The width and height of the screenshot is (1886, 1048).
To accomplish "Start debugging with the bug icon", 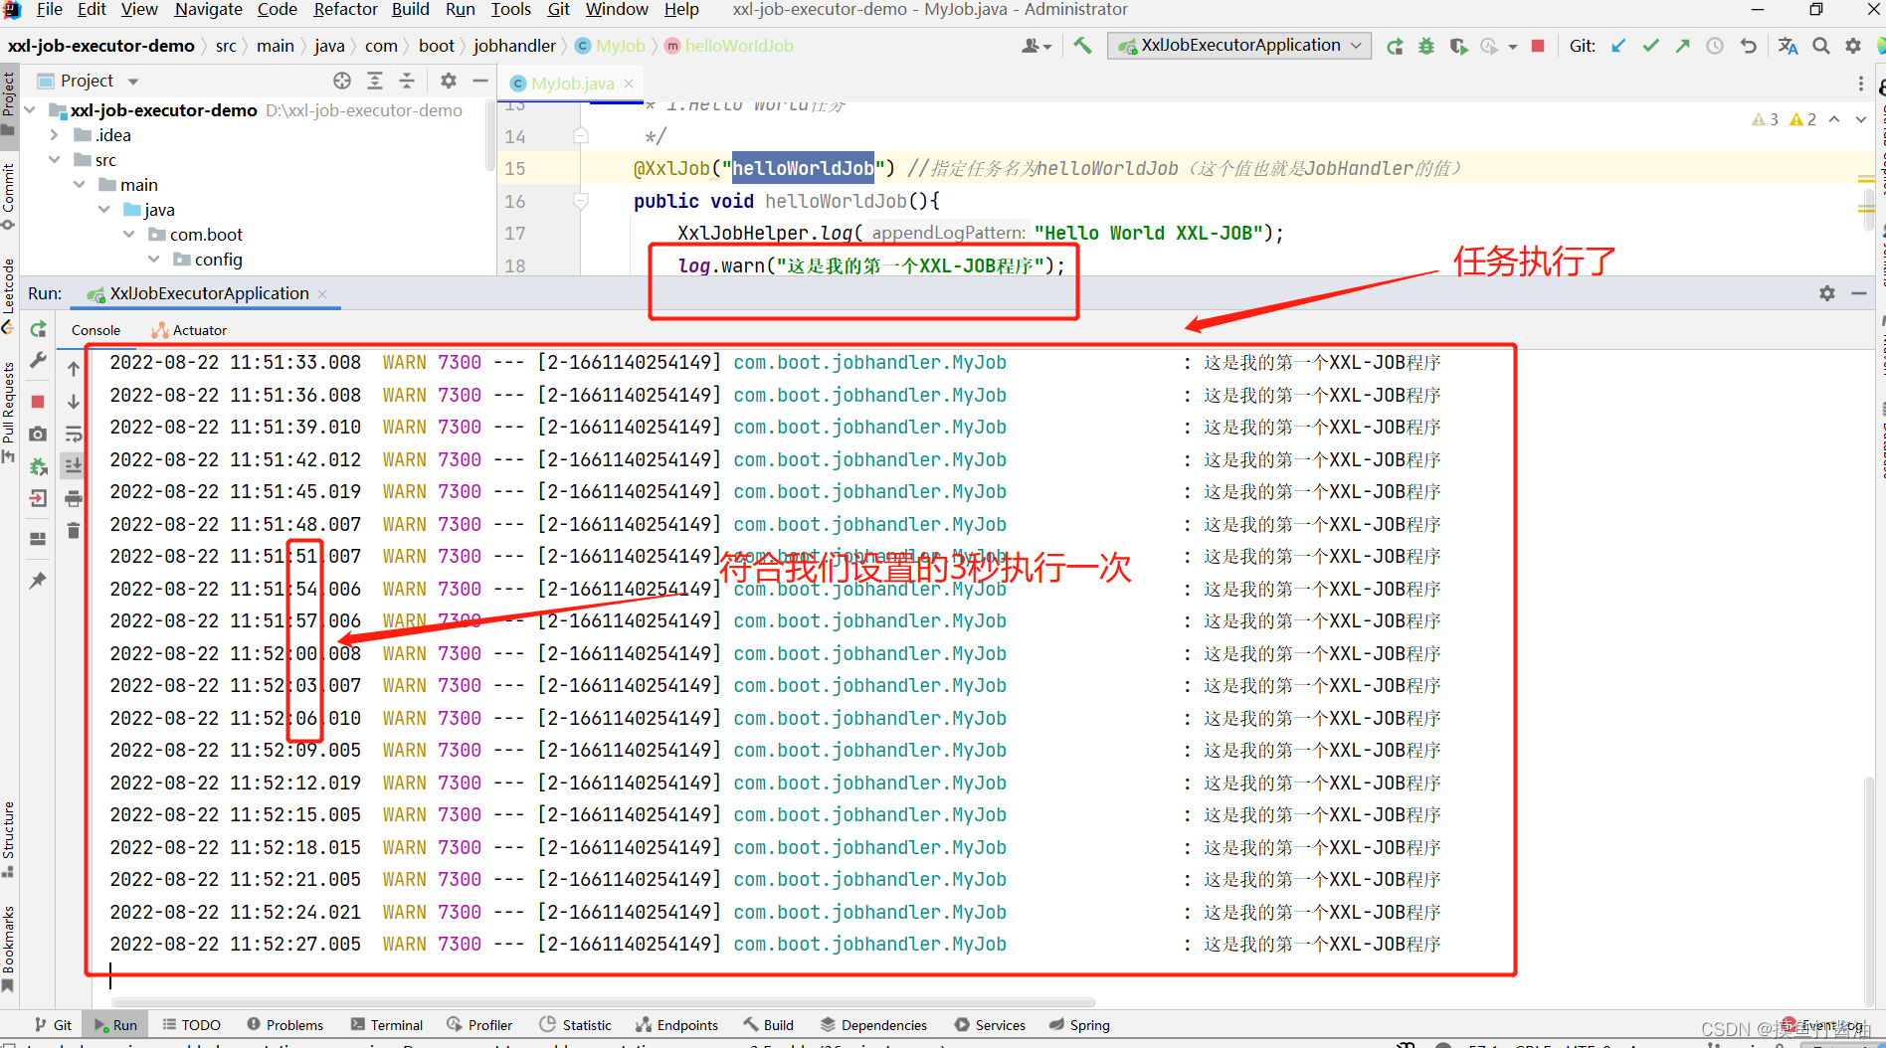I will [x=1426, y=46].
